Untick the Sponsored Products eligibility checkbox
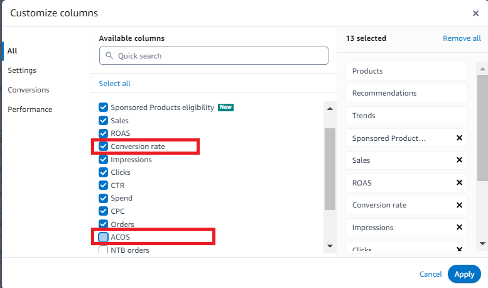 click(x=104, y=108)
